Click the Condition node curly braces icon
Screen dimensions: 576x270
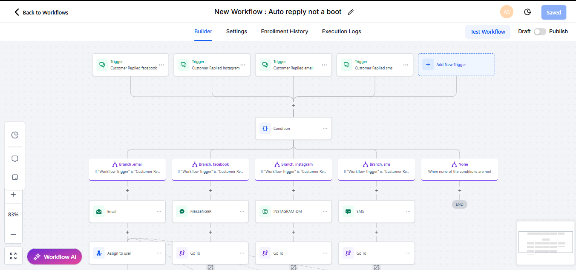click(x=265, y=128)
